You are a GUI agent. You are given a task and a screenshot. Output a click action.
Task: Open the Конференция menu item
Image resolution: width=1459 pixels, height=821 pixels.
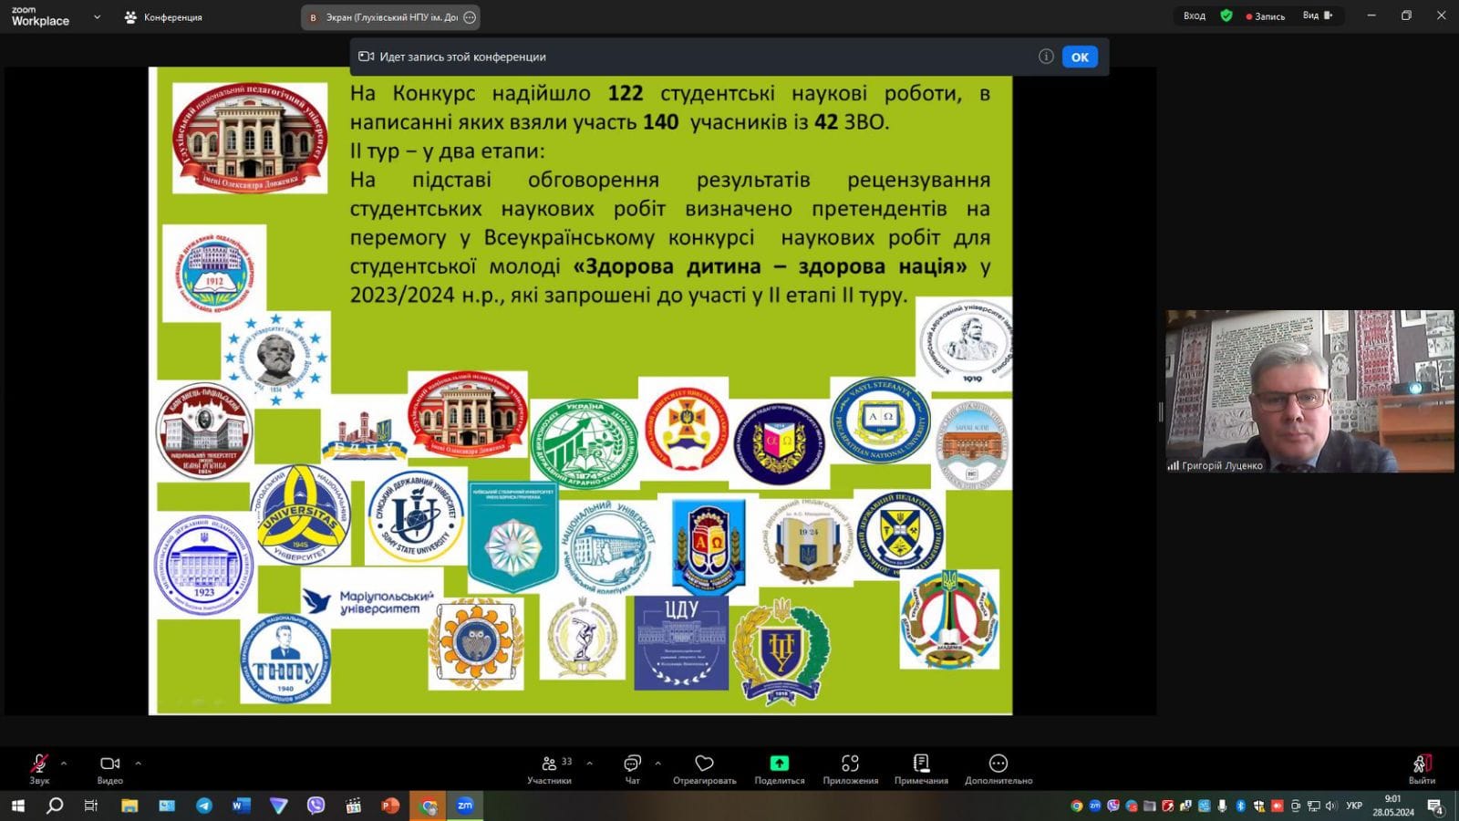[163, 16]
